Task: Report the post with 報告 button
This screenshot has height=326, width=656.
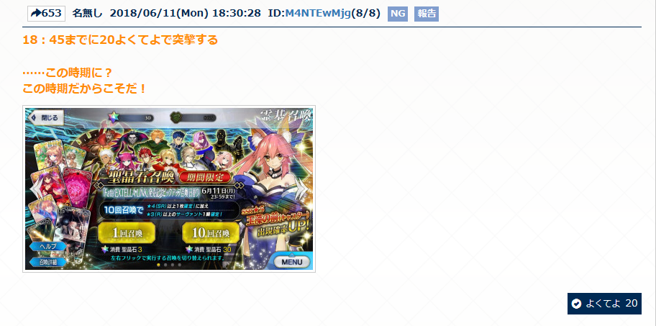Action: (427, 14)
